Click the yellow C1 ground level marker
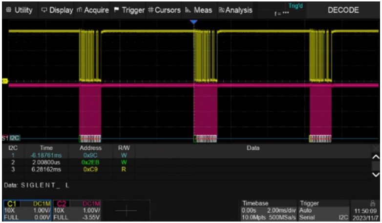Image resolution: width=382 pixels, height=223 pixels. pos(5,81)
